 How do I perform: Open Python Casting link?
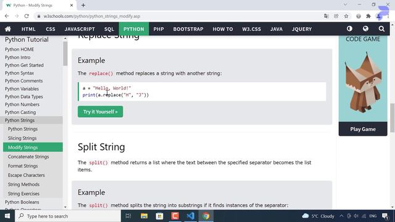(x=20, y=112)
